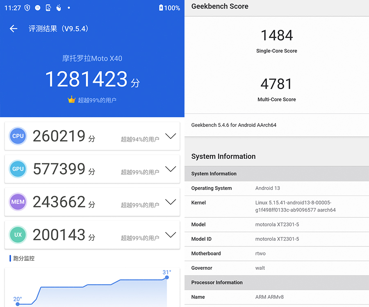Tap the hand gesture status icon
This screenshot has width=369, height=307.
[x=59, y=8]
